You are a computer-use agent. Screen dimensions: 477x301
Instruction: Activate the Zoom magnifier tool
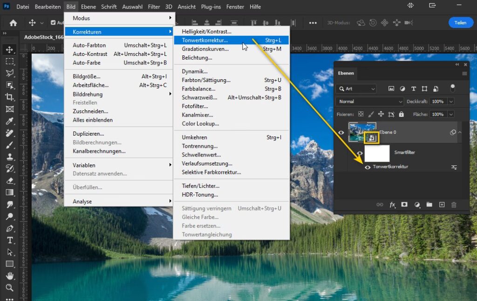click(x=9, y=288)
